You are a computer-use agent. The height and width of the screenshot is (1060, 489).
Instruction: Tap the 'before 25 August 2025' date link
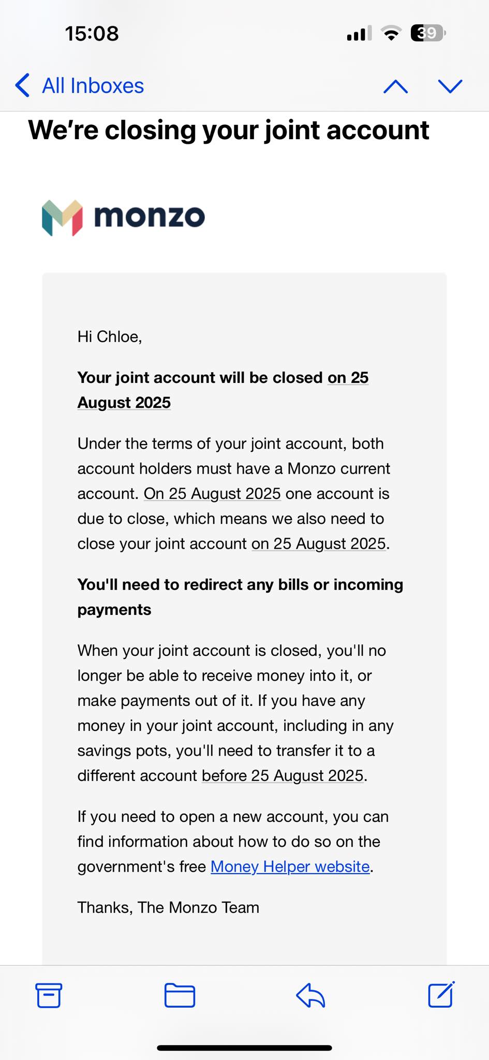click(x=283, y=776)
